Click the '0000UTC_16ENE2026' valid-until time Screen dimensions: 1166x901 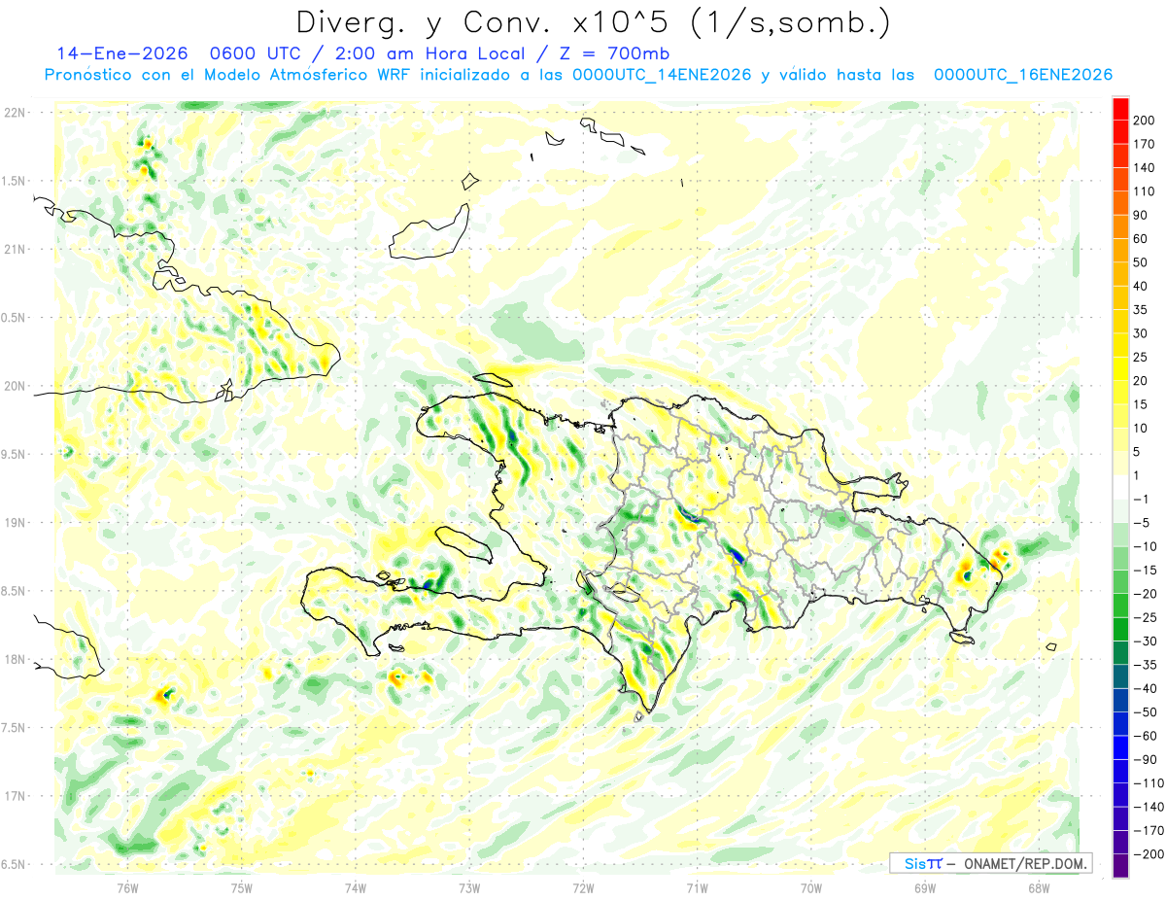point(1022,75)
